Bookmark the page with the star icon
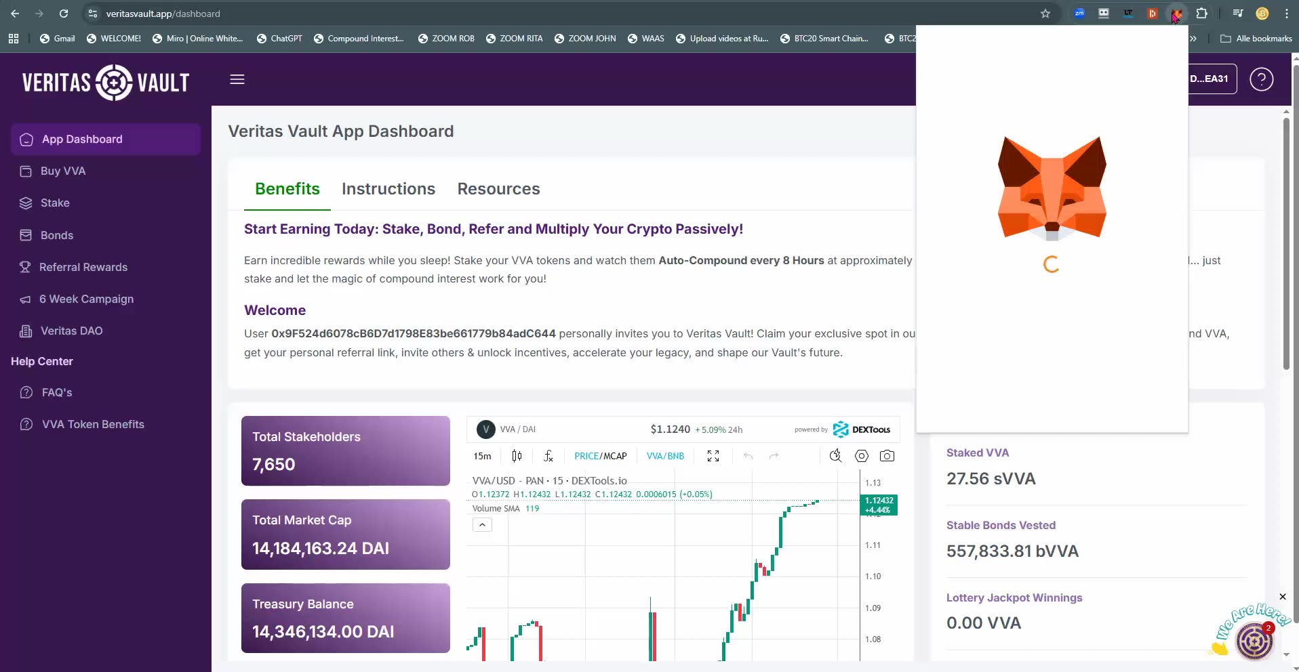This screenshot has width=1299, height=672. tap(1045, 14)
